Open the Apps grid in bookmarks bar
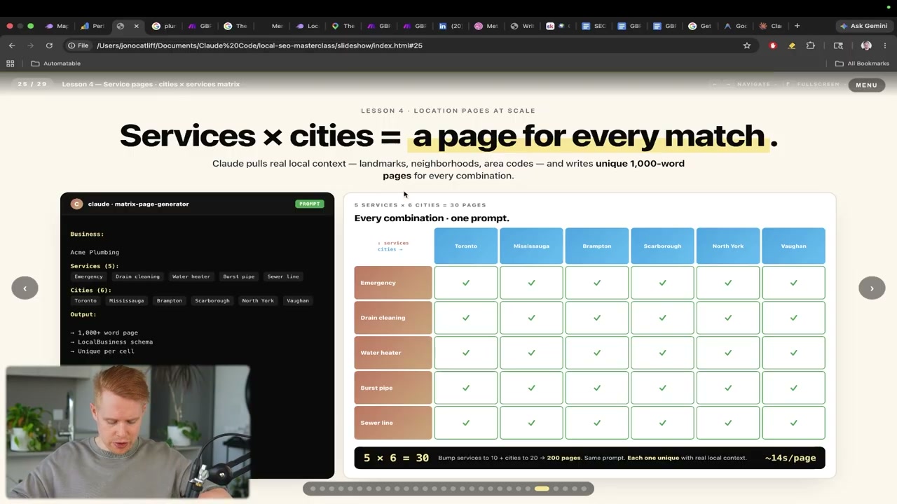Image resolution: width=897 pixels, height=504 pixels. pos(11,64)
